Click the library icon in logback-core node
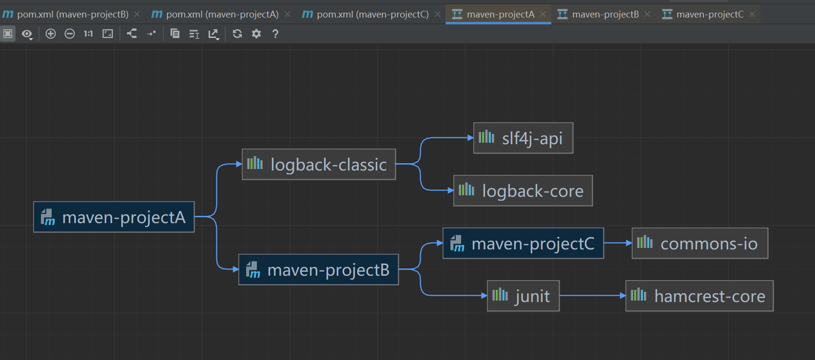 tap(466, 189)
